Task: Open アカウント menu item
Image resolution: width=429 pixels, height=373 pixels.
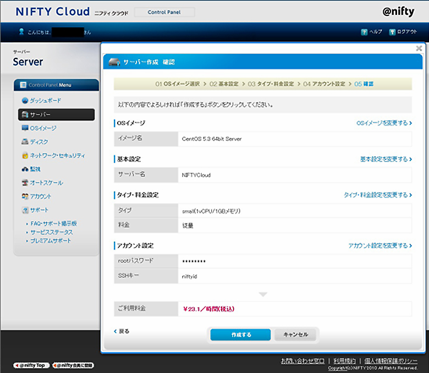Action: 41,196
